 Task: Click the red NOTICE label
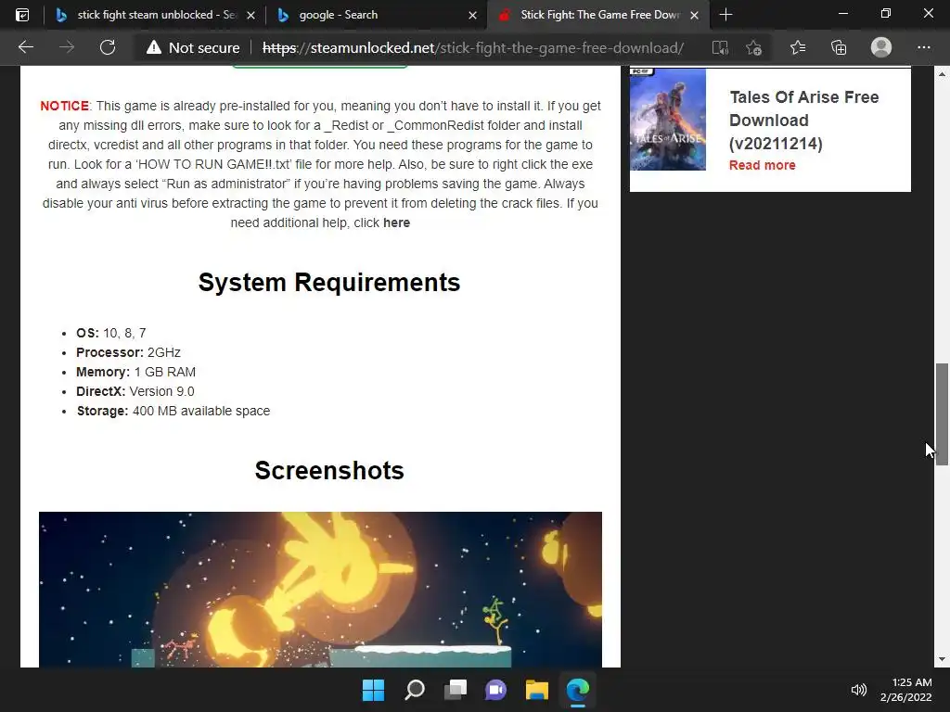(64, 106)
